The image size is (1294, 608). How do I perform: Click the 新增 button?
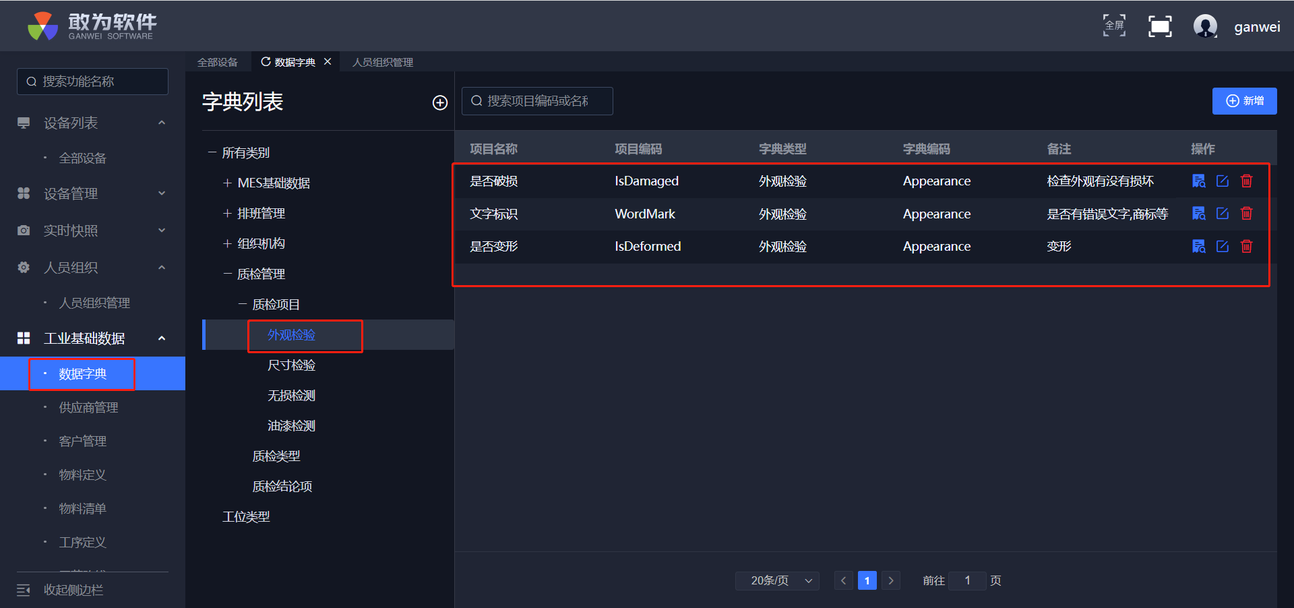point(1244,101)
